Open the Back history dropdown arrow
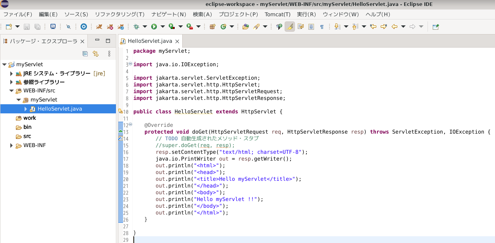The height and width of the screenshot is (243, 495). 403,27
